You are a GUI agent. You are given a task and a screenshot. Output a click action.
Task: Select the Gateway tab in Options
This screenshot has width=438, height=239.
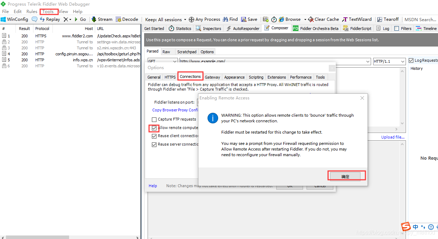pos(212,77)
